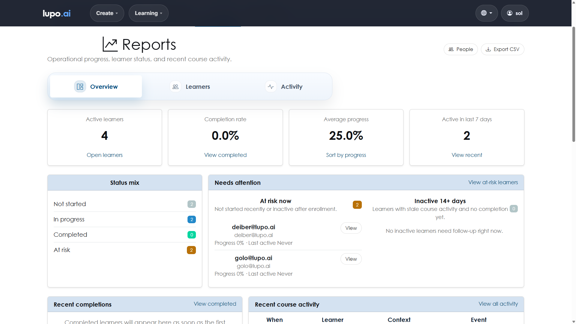Click the Reports chart icon
Image resolution: width=576 pixels, height=324 pixels.
[x=110, y=44]
